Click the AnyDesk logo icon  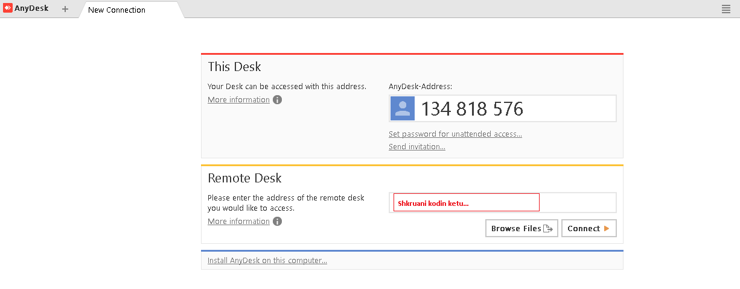click(8, 9)
